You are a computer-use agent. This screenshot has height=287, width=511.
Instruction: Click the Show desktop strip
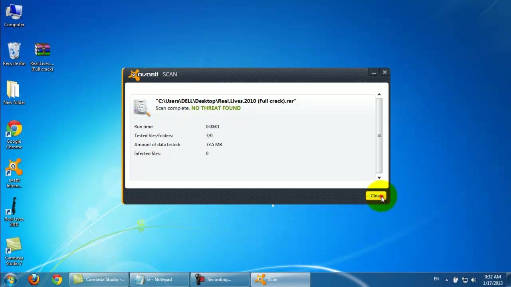pyautogui.click(x=508, y=279)
